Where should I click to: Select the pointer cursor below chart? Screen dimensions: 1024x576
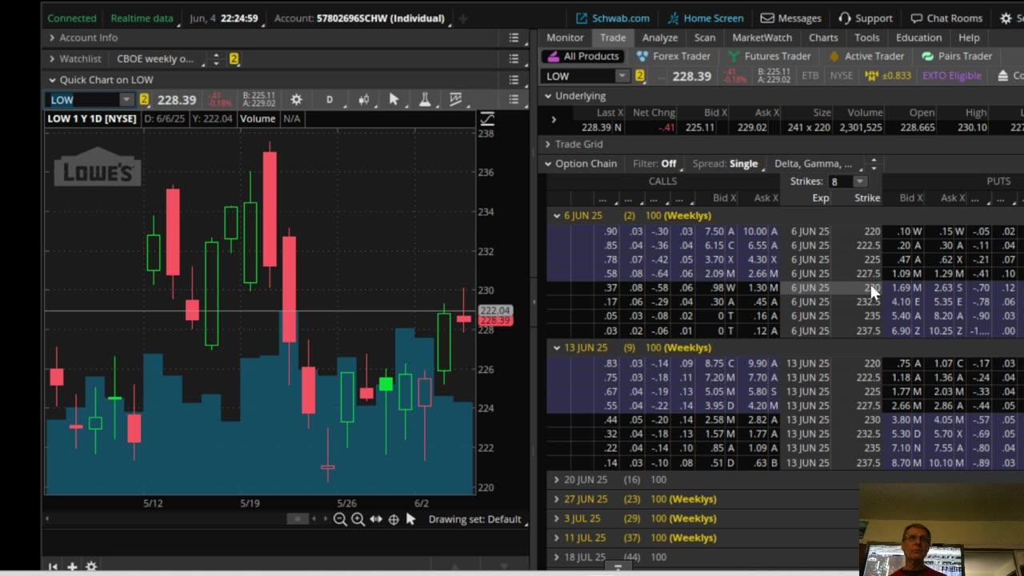(x=410, y=519)
